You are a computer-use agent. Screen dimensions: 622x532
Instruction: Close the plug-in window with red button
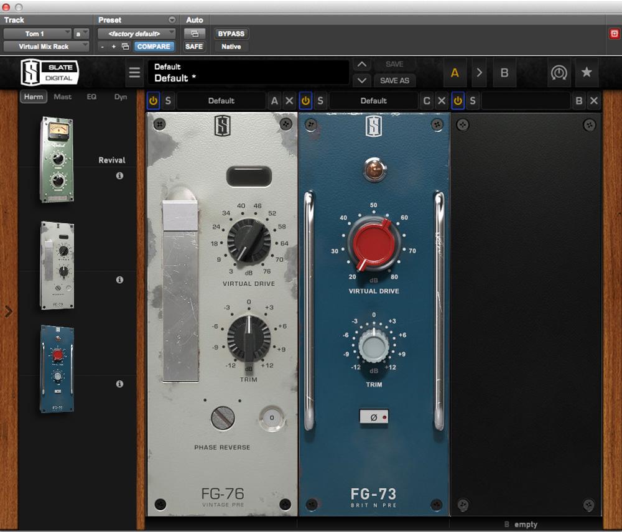click(x=6, y=7)
